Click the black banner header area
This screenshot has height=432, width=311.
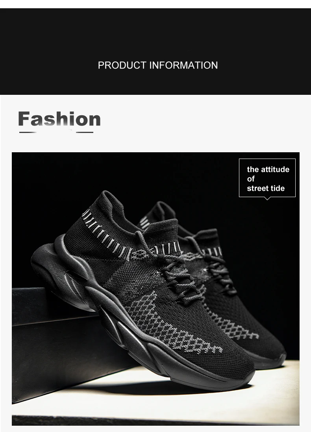(155, 52)
